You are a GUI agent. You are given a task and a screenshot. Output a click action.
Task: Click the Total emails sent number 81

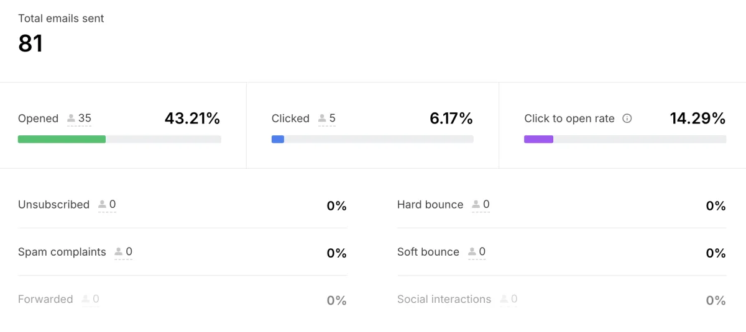tap(30, 44)
